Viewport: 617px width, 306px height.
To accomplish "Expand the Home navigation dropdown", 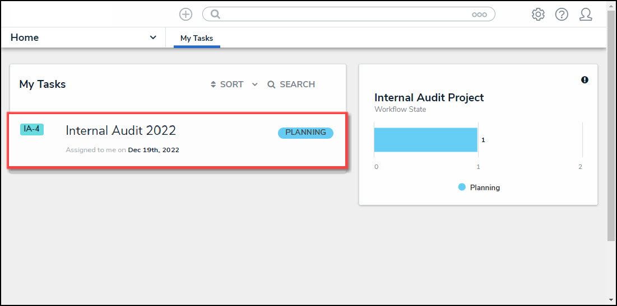I will click(x=153, y=37).
